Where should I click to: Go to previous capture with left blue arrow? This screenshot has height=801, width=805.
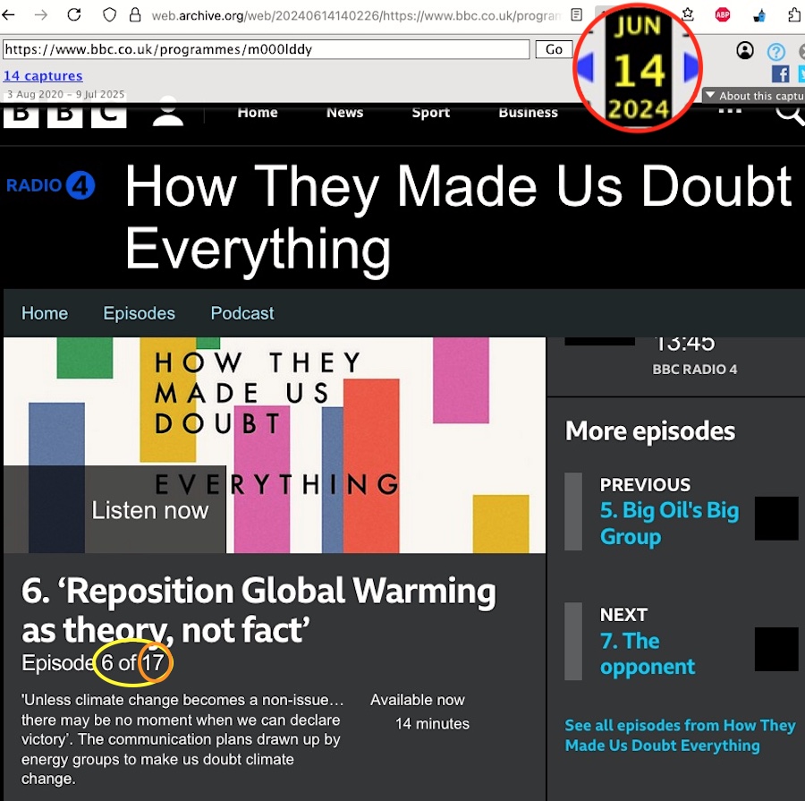point(585,66)
